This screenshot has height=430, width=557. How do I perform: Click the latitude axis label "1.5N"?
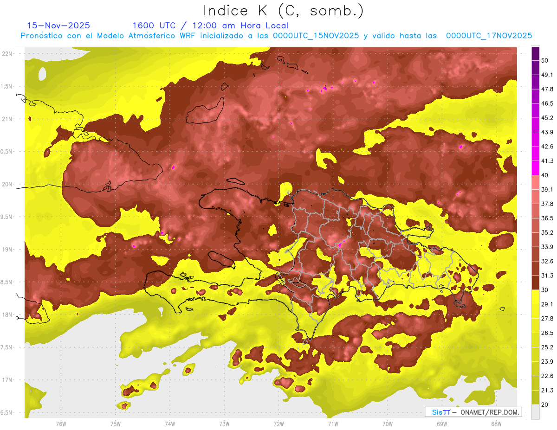tap(7, 86)
